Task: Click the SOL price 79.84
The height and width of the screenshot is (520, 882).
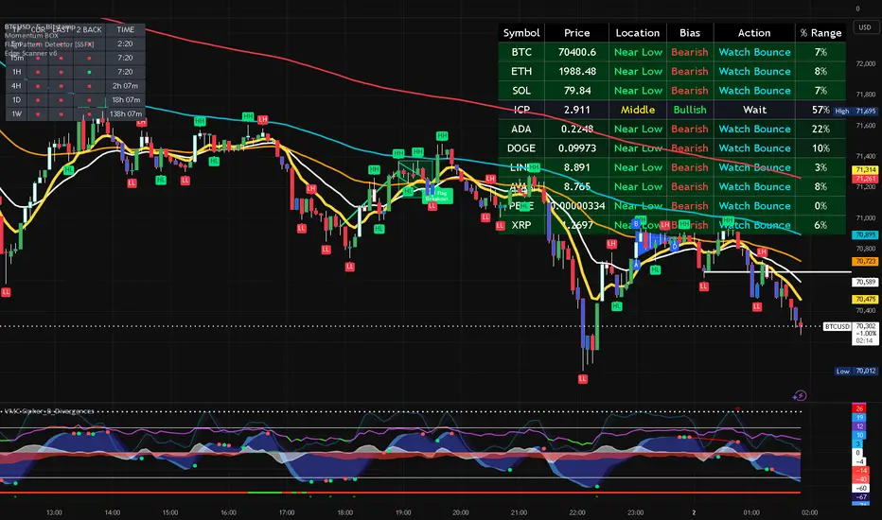Action: tap(576, 91)
